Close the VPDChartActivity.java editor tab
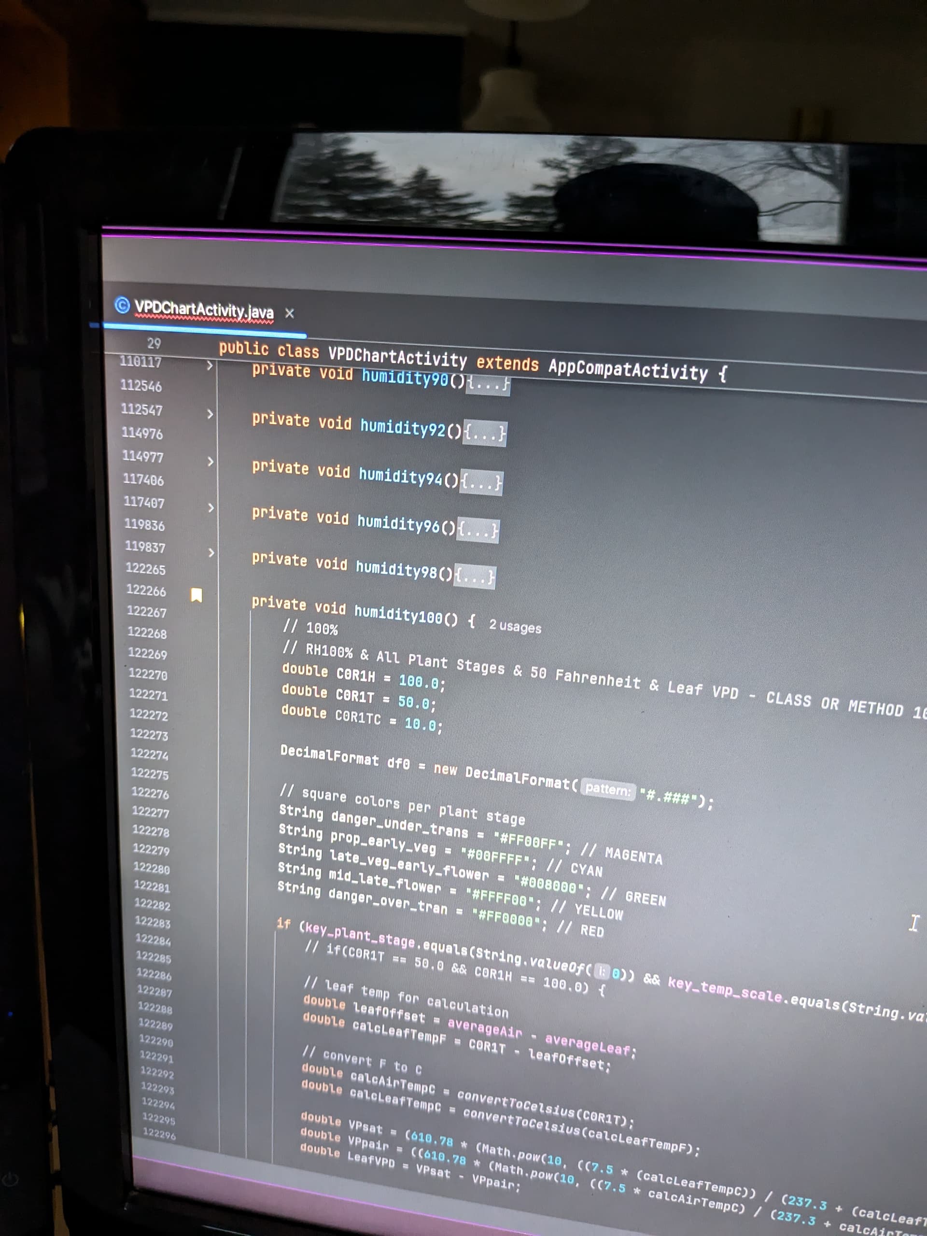 pyautogui.click(x=289, y=313)
